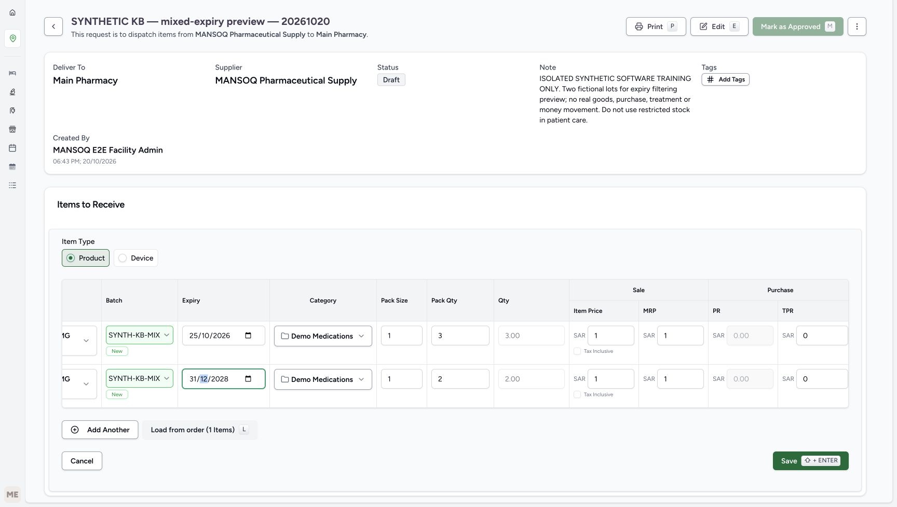Cancel the items to receive form

click(82, 461)
